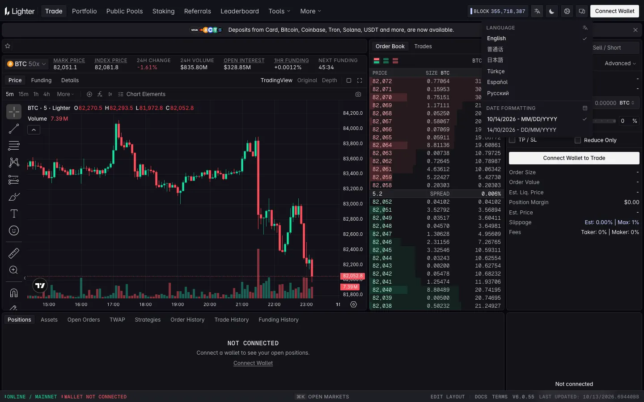
Task: Click the Connect Wallet link under positions
Action: pyautogui.click(x=253, y=363)
